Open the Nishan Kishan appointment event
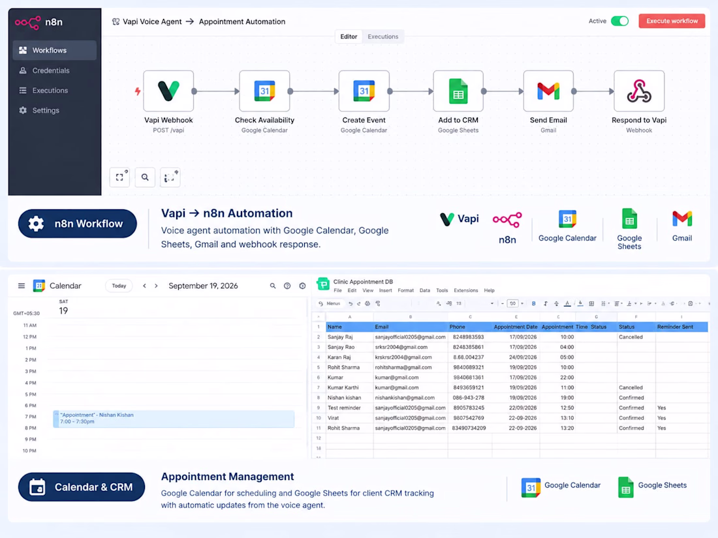 (x=174, y=419)
